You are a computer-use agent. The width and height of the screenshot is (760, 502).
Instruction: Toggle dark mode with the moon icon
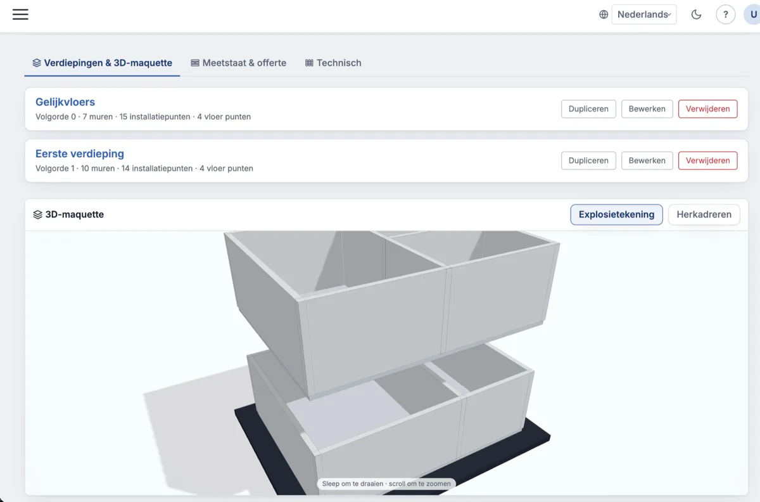click(x=696, y=15)
